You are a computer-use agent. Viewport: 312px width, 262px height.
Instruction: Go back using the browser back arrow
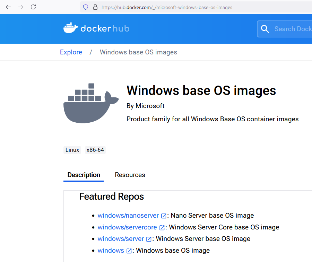8,7
